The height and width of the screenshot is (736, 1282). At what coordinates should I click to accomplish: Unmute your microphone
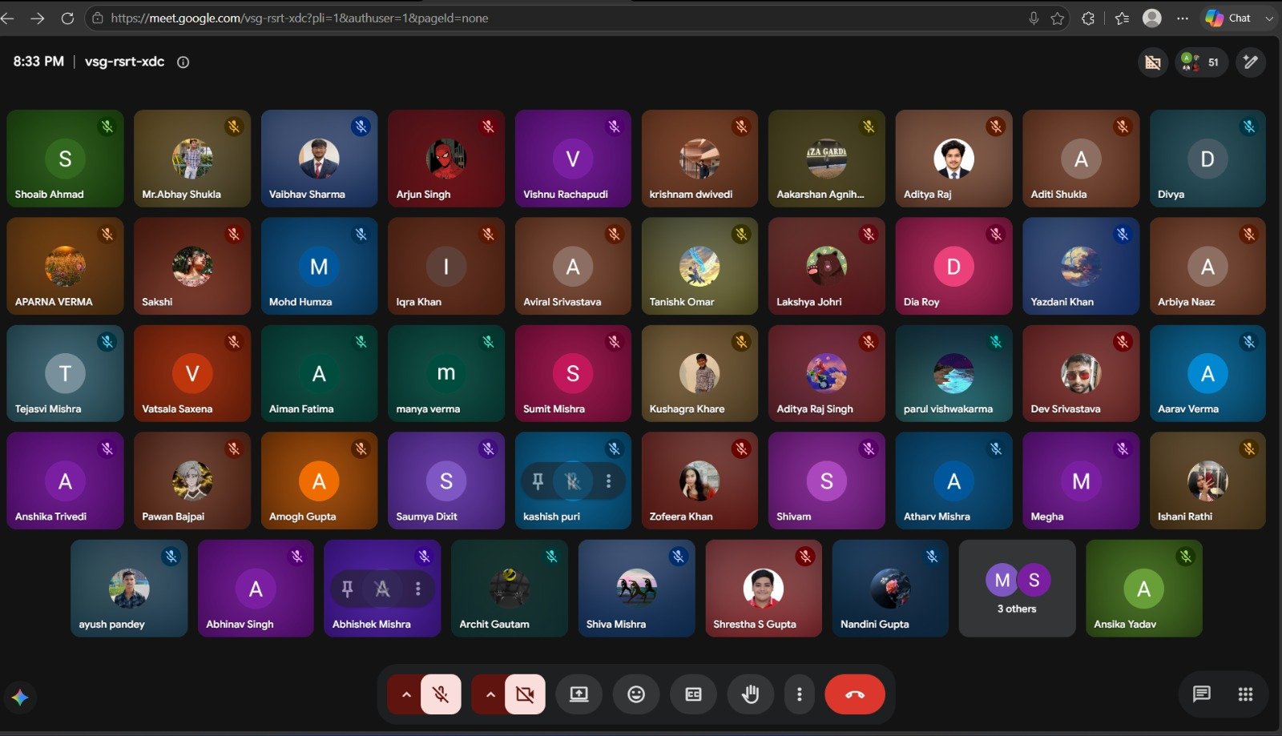441,694
